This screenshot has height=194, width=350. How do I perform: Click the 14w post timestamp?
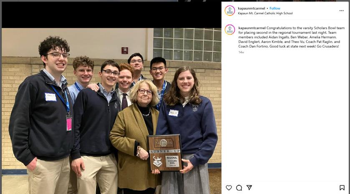coord(241,52)
